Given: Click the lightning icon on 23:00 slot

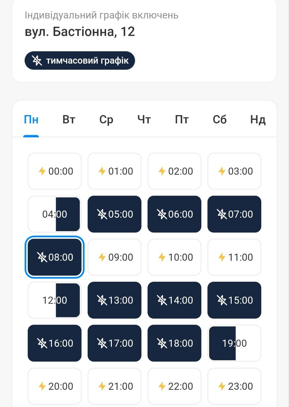Looking at the screenshot, I should point(222,386).
